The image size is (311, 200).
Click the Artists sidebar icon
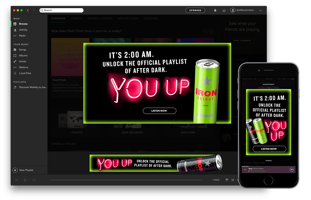click(15, 61)
